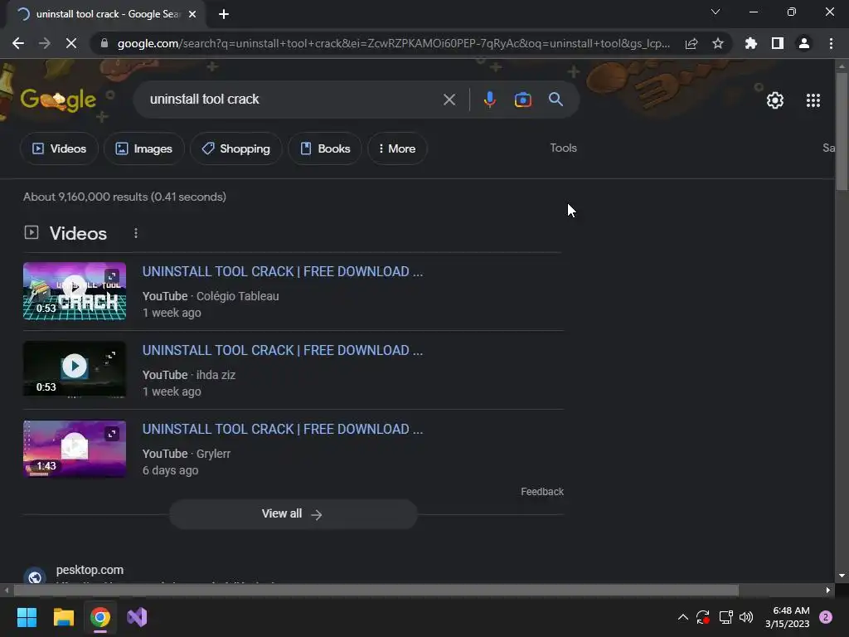Open options for Videos section
The width and height of the screenshot is (849, 637).
(x=136, y=233)
